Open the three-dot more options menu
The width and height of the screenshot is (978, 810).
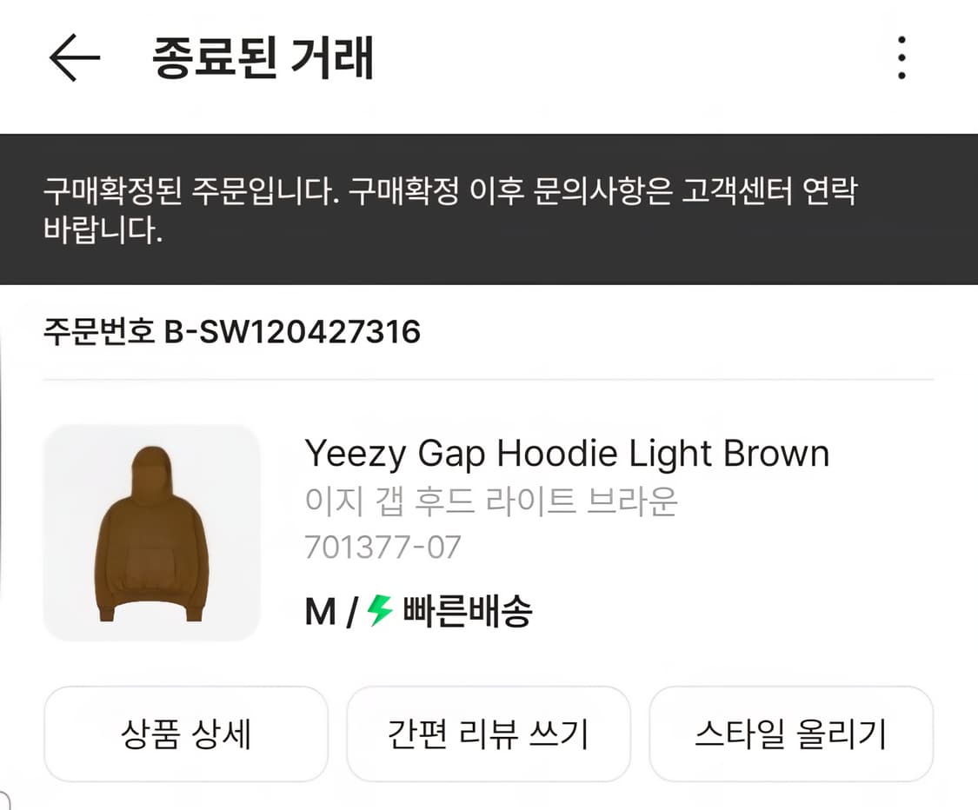[901, 58]
